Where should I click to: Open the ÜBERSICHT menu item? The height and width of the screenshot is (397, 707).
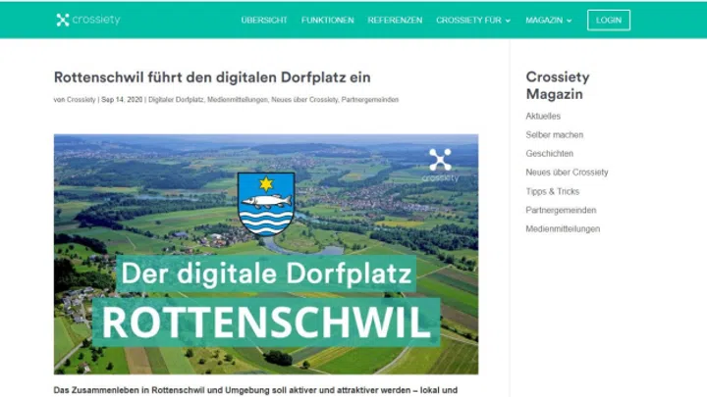(264, 21)
